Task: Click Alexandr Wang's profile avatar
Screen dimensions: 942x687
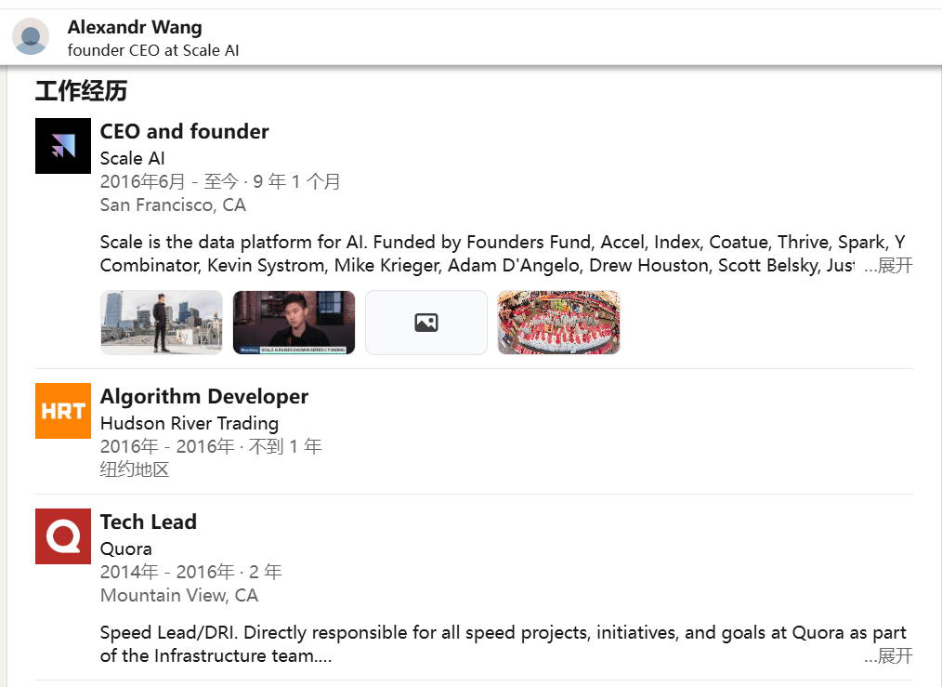Action: click(x=31, y=37)
